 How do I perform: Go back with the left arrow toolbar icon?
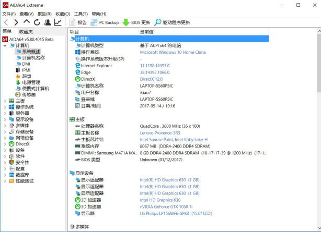6,22
